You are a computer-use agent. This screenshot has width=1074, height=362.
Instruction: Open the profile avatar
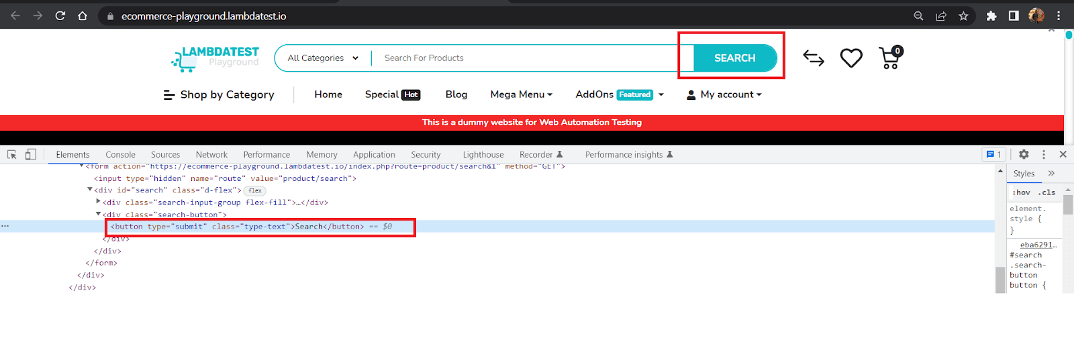(1036, 15)
